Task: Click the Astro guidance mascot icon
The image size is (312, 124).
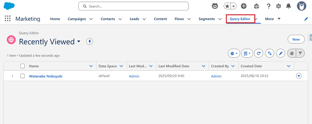Action: coord(215,6)
